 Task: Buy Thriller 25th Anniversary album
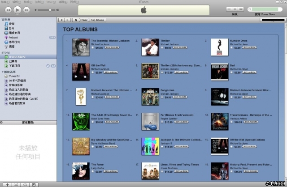(x=181, y=72)
